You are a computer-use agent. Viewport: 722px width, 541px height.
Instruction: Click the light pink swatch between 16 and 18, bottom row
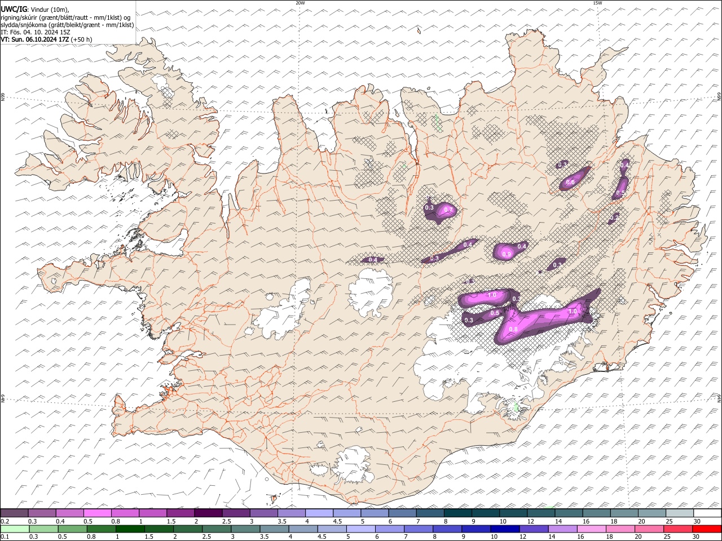(592, 529)
